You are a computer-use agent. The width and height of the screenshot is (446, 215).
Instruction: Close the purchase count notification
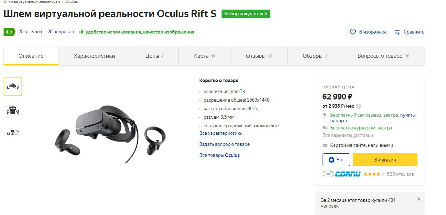(x=419, y=199)
